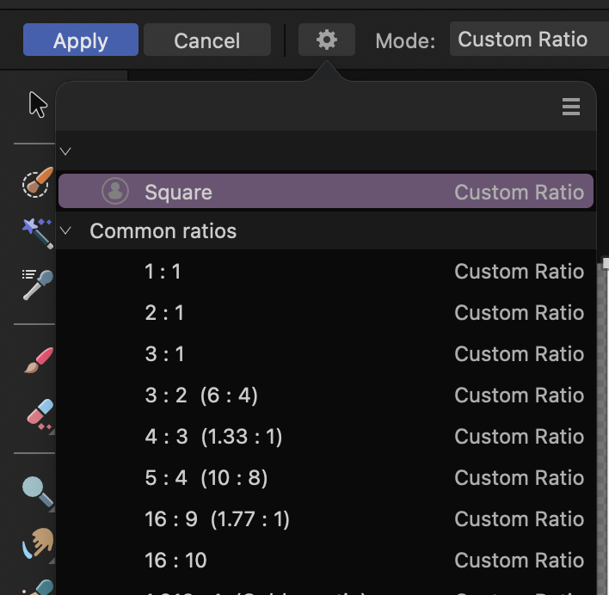The width and height of the screenshot is (609, 595).
Task: Collapse the unnamed top preset category
Action: (x=66, y=151)
